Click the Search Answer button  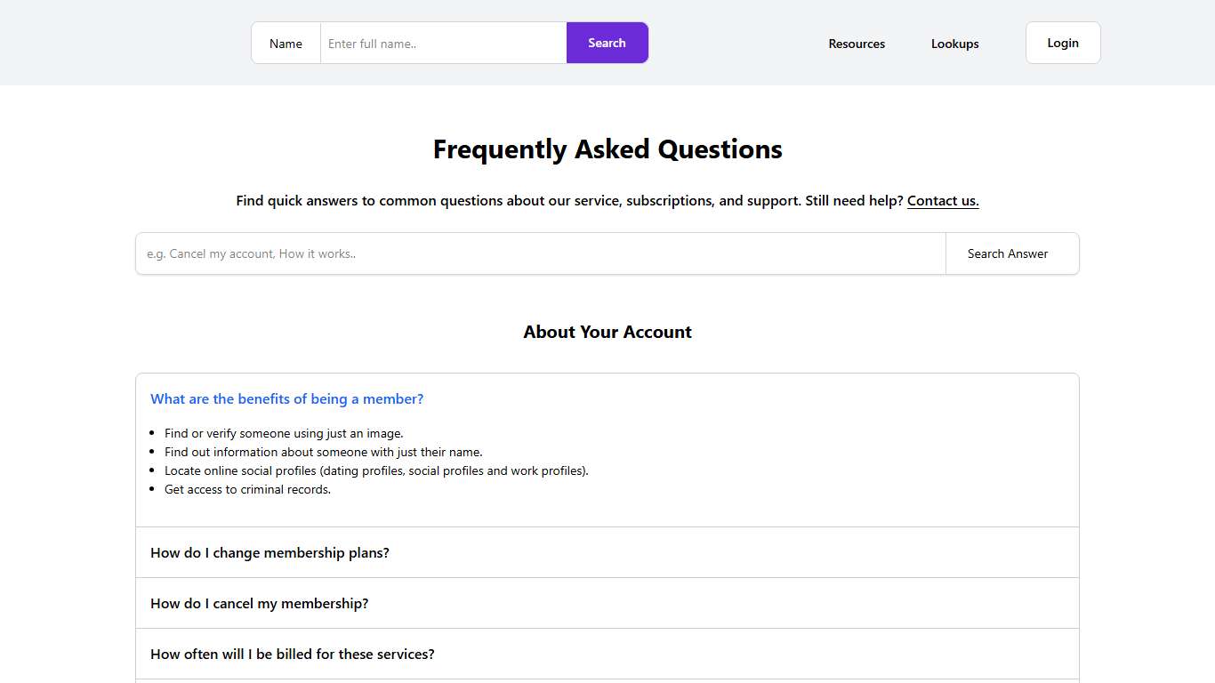pos(1008,253)
